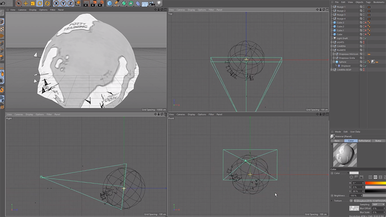The width and height of the screenshot is (386, 217).
Task: Click the Light bulb icon
Action: point(159,3)
